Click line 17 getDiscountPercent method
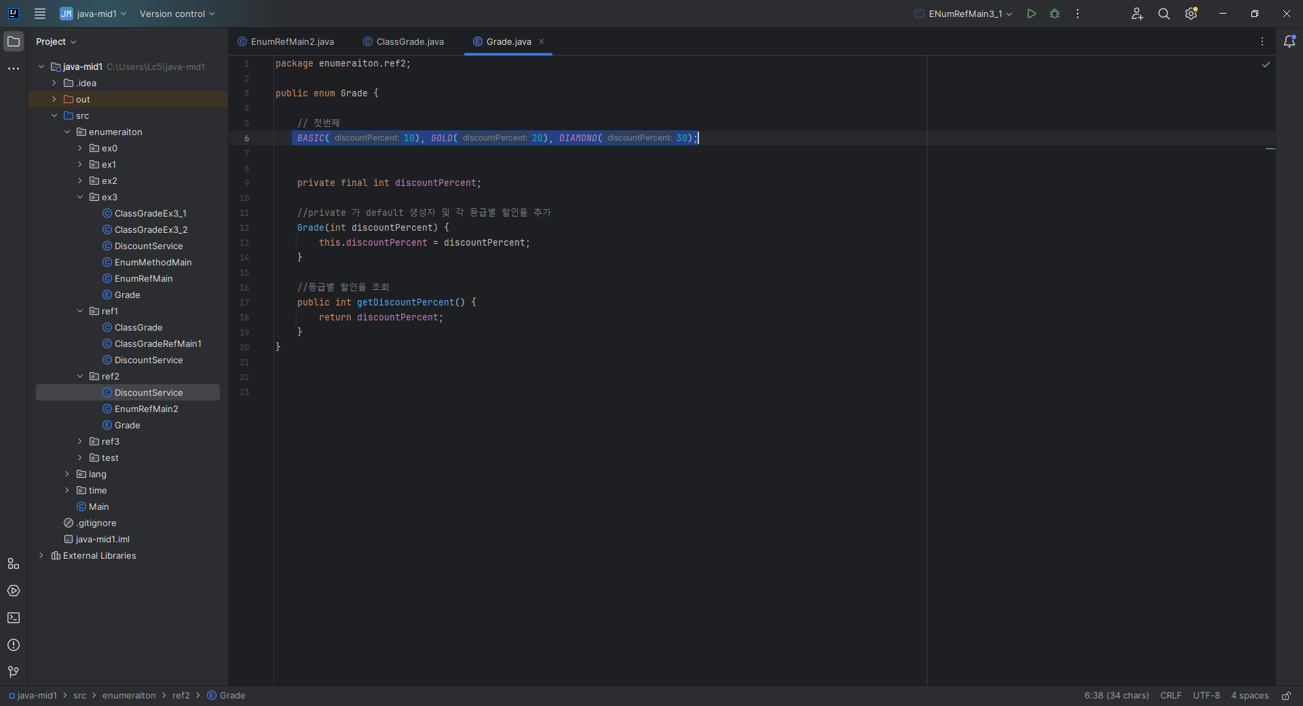Image resolution: width=1303 pixels, height=706 pixels. point(405,302)
